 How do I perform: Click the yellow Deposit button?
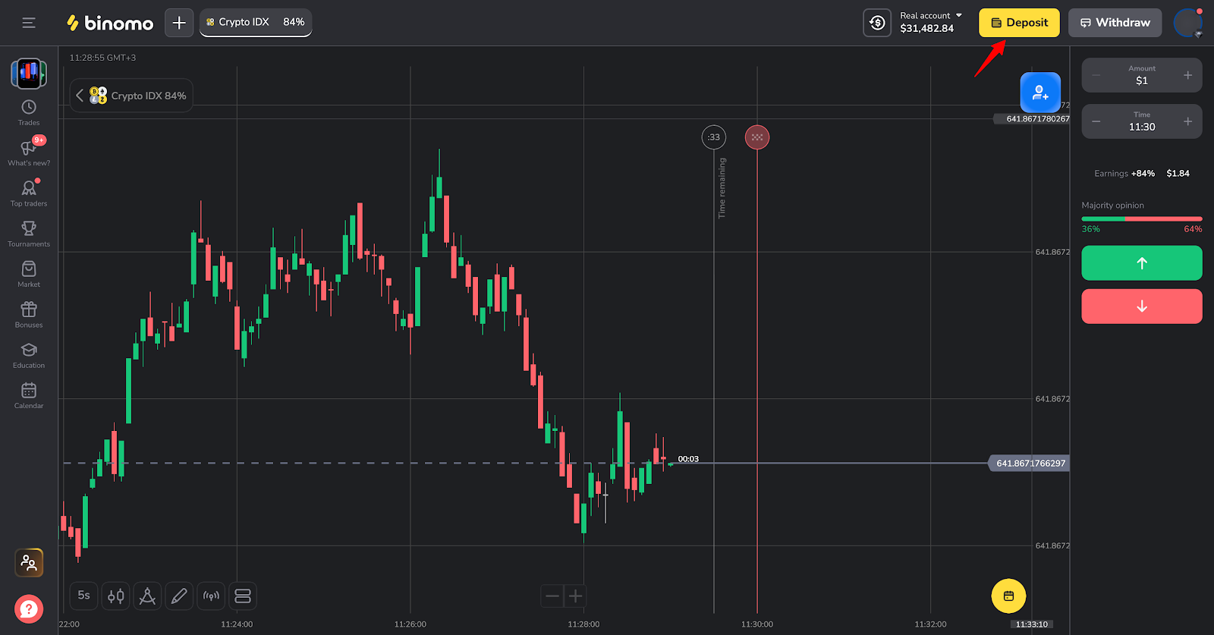(x=1019, y=23)
